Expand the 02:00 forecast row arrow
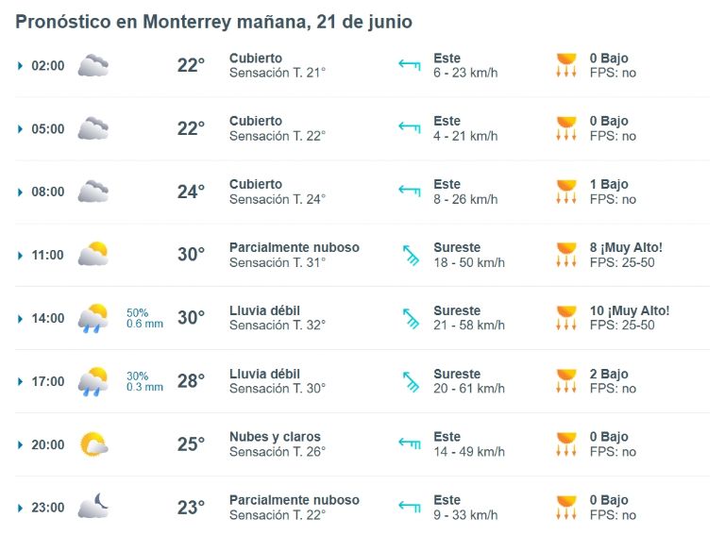 [20, 66]
